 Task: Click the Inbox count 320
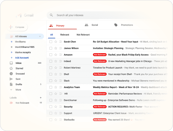click(39, 63)
